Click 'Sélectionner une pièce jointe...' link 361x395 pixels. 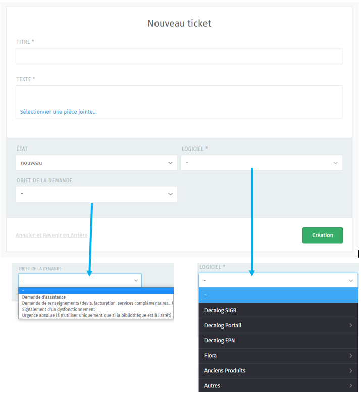point(59,112)
